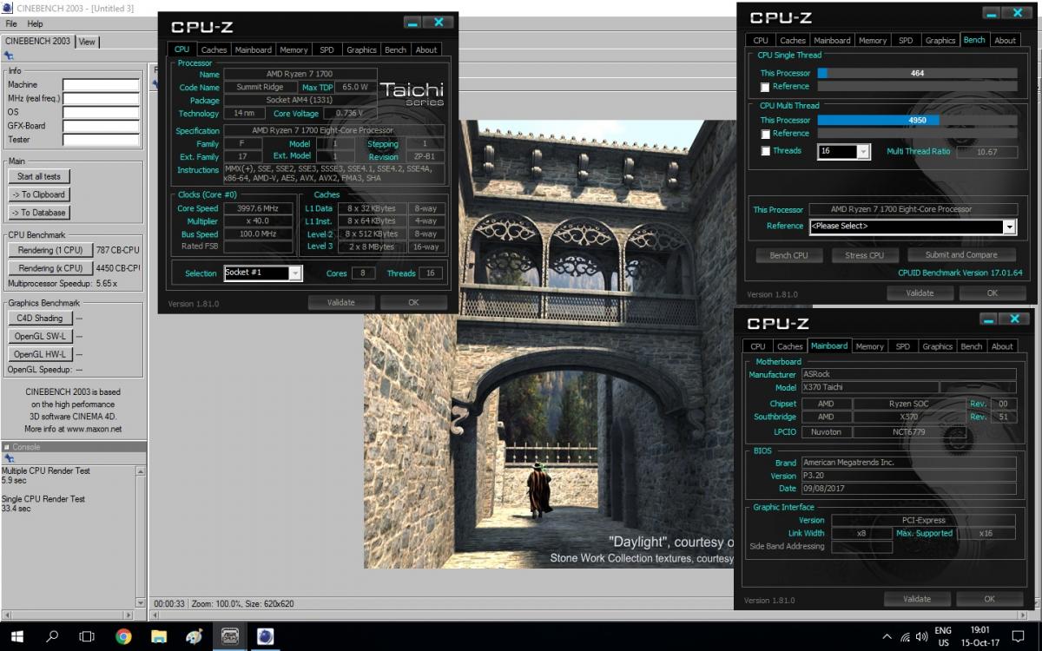This screenshot has height=651, width=1042.
Task: Open Task View in the taskbar
Action: 87,636
